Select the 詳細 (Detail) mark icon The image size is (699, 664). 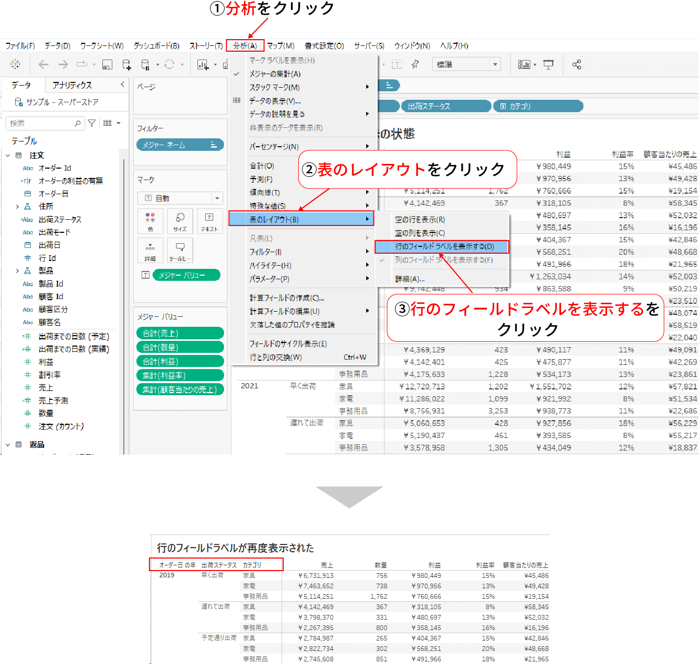(150, 251)
